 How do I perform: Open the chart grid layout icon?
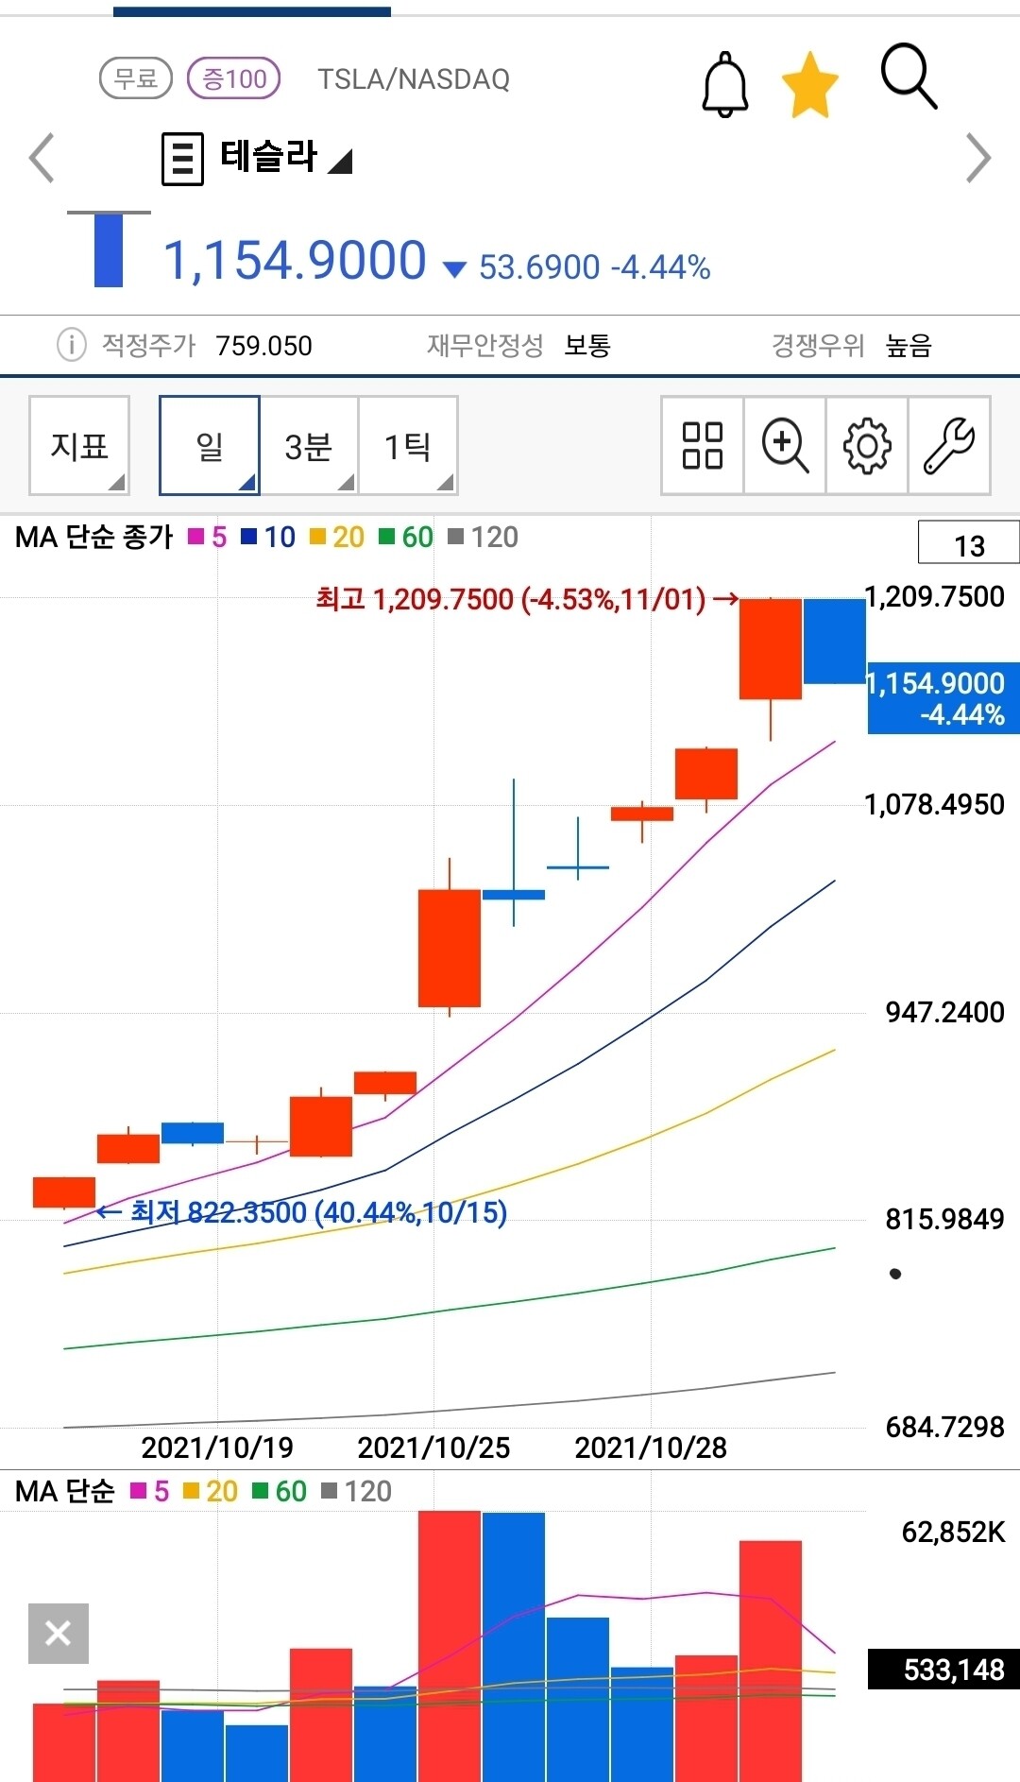702,446
